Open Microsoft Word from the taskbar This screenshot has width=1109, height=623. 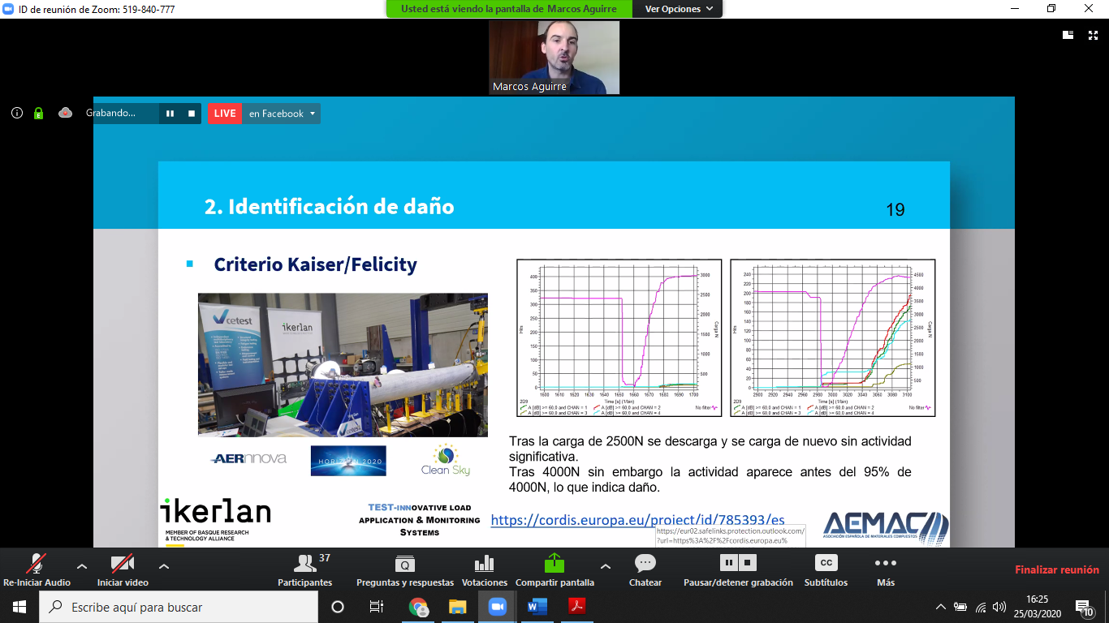tap(537, 607)
